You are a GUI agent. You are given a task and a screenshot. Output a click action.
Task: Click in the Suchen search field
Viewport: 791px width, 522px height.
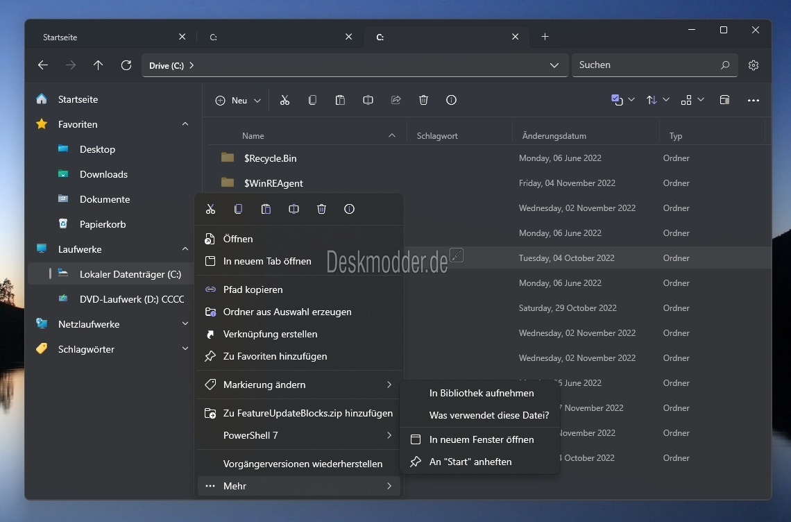click(648, 65)
